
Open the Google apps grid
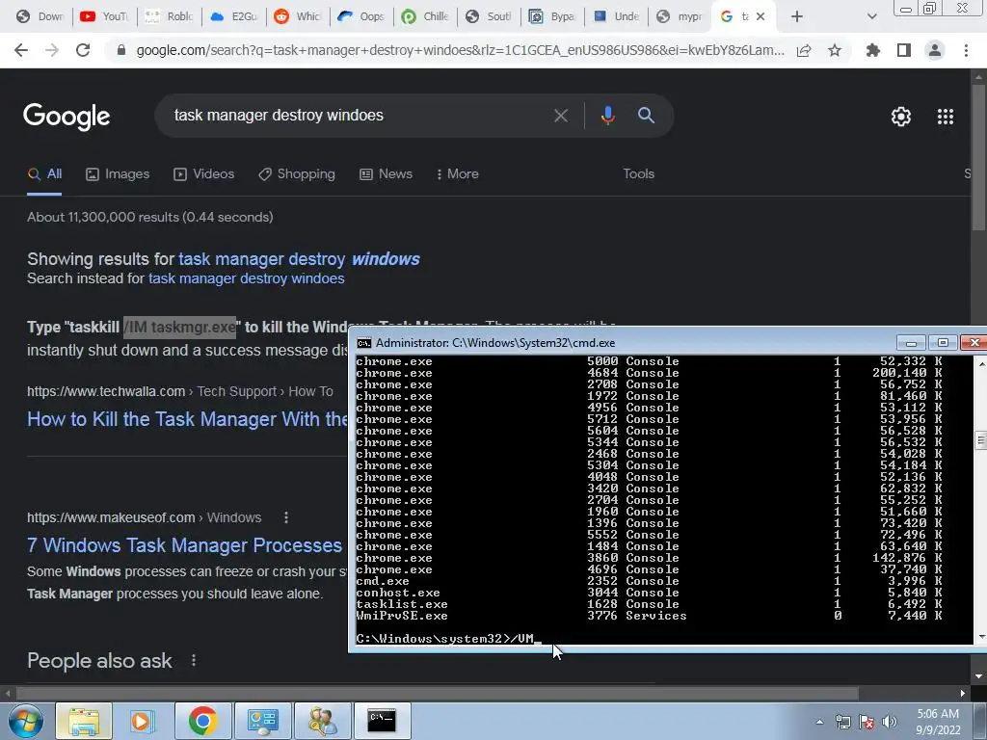click(946, 117)
